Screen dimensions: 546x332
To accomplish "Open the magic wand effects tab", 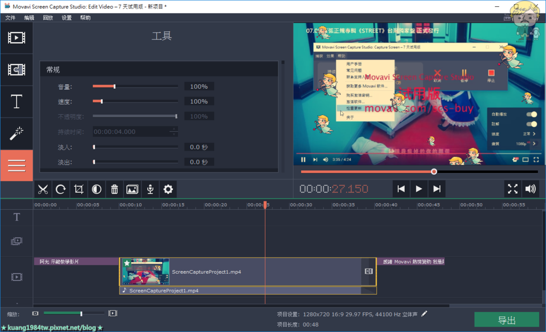I will pyautogui.click(x=17, y=133).
